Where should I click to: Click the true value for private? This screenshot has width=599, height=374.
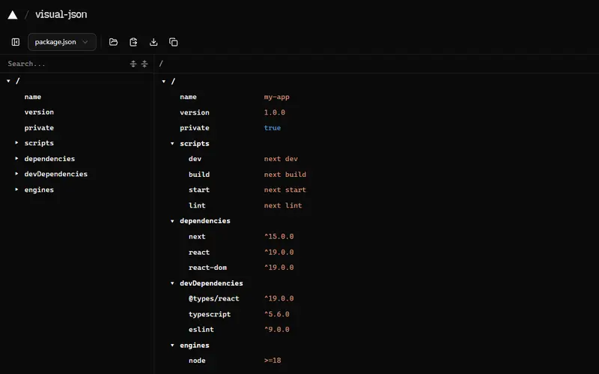(x=273, y=127)
